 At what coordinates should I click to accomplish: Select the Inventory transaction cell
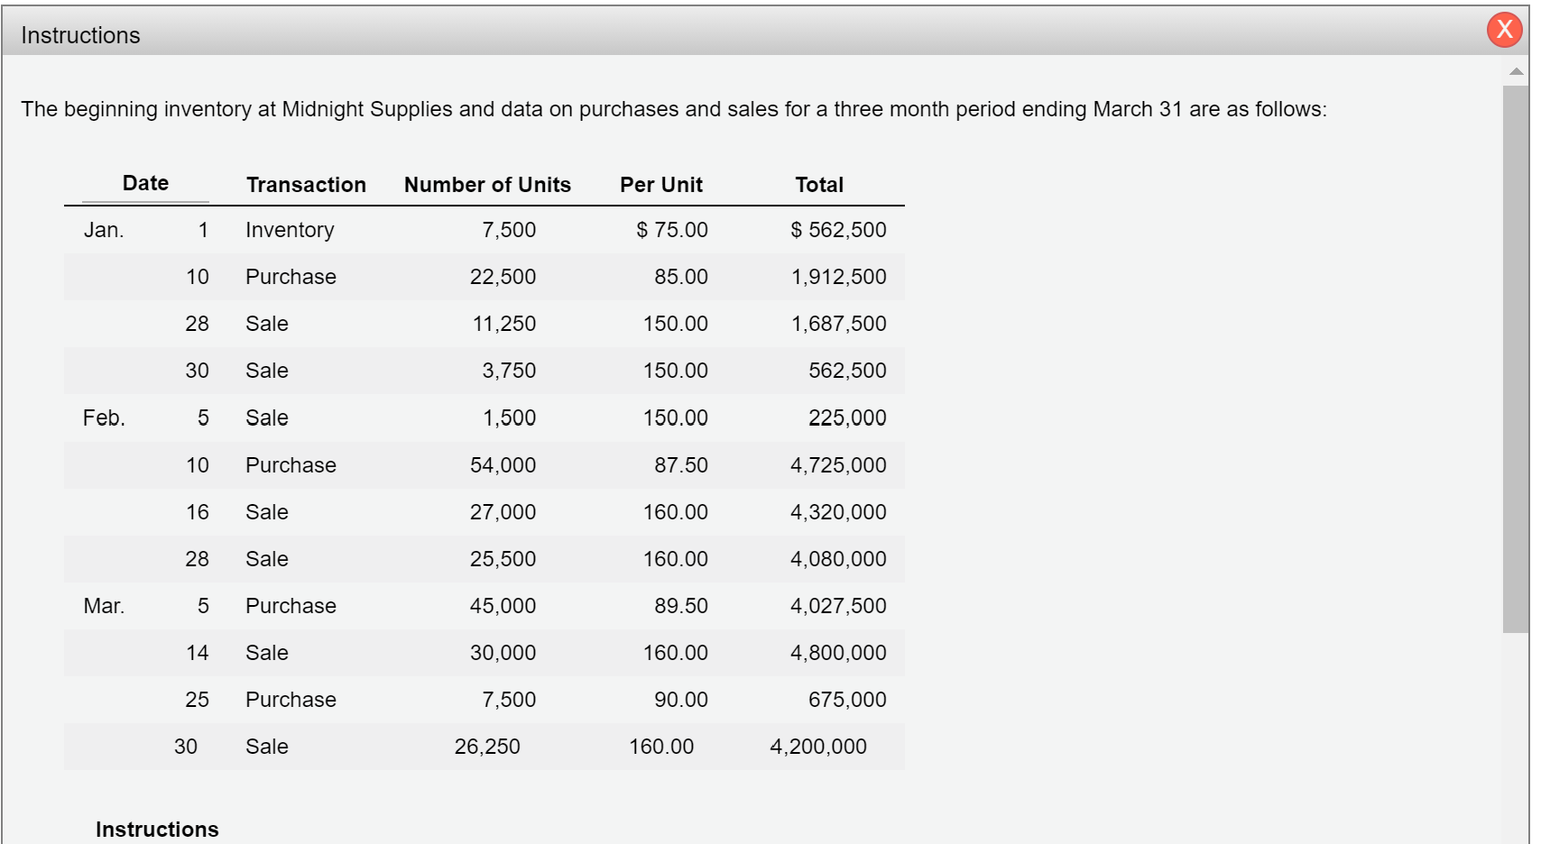290,230
